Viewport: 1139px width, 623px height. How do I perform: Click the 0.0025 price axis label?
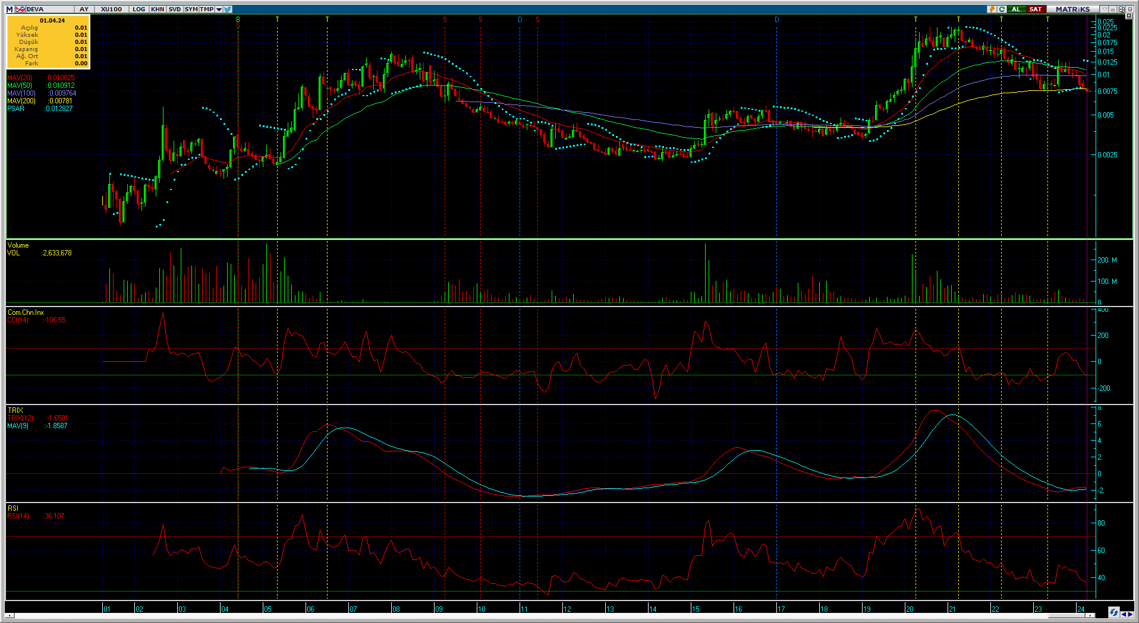[x=1107, y=154]
